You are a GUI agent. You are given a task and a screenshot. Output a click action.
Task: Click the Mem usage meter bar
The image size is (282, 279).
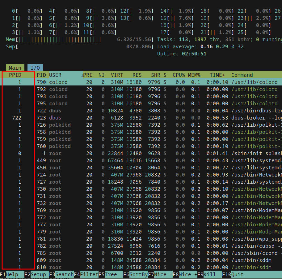tap(79, 40)
